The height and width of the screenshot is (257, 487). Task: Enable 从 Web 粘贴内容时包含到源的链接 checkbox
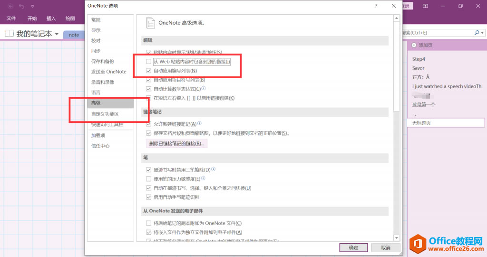(148, 61)
